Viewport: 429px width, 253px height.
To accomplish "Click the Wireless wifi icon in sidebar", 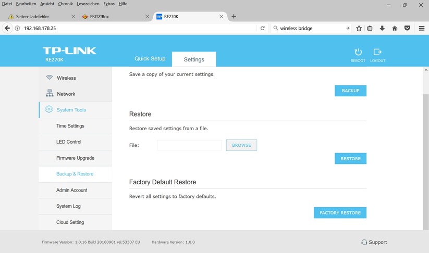I will point(50,78).
